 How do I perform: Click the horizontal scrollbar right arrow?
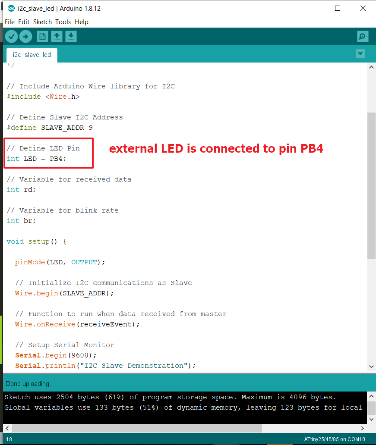click(x=362, y=428)
